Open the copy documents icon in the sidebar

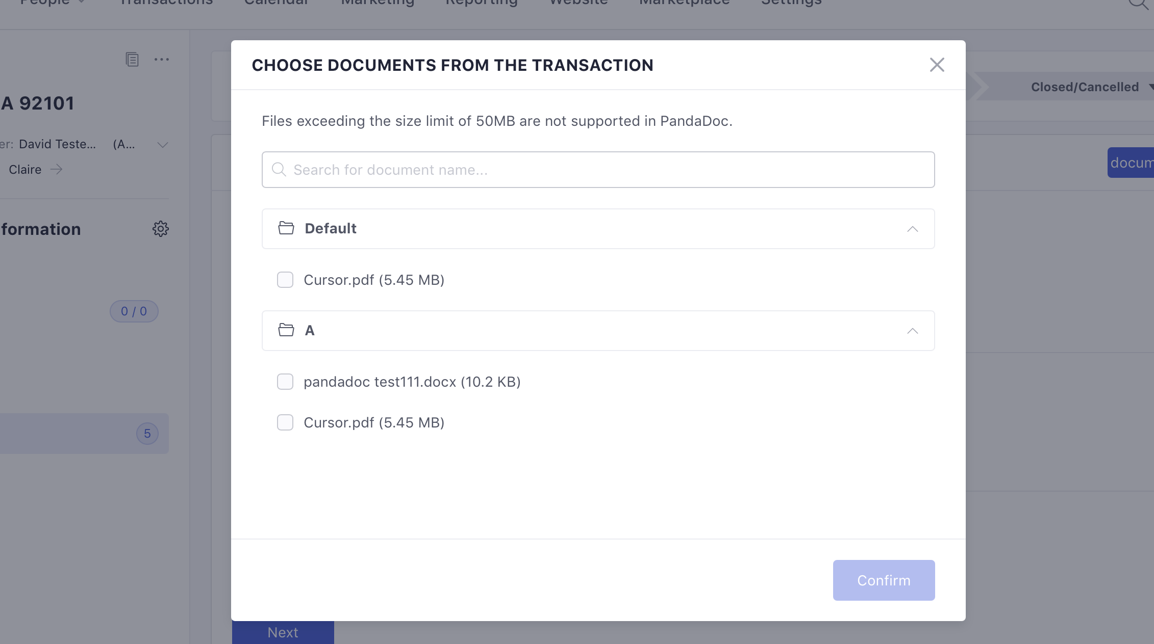[132, 59]
